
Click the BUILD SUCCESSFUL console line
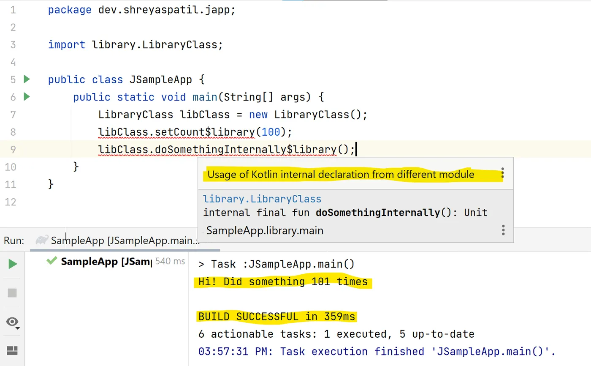click(277, 317)
